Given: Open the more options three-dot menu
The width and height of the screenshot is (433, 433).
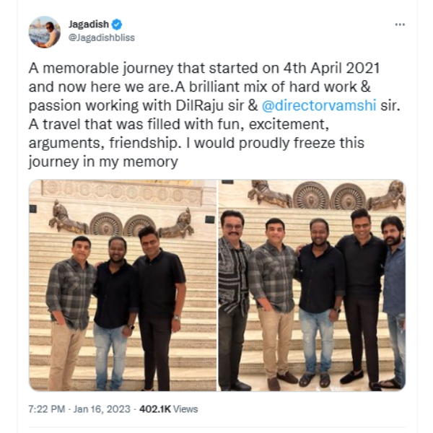Looking at the screenshot, I should pyautogui.click(x=400, y=25).
